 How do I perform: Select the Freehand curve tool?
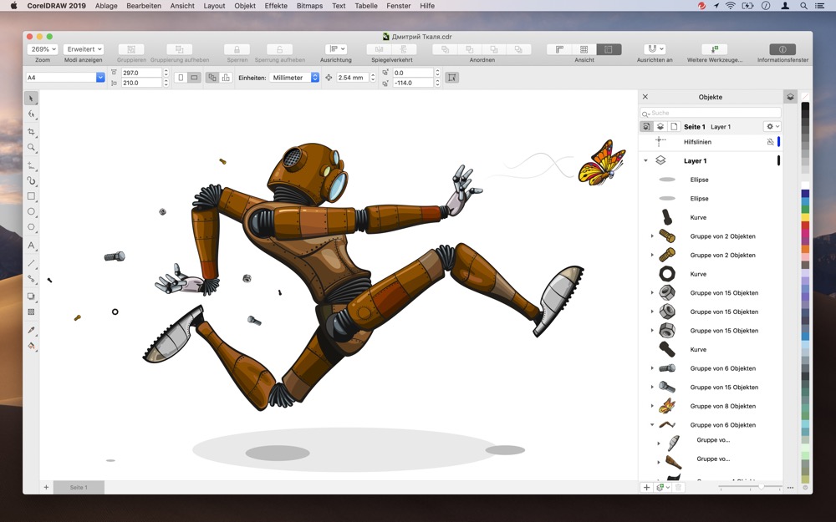[31, 165]
